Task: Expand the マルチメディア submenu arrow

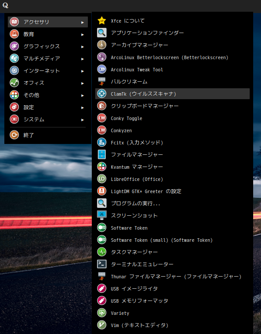Action: [83, 59]
